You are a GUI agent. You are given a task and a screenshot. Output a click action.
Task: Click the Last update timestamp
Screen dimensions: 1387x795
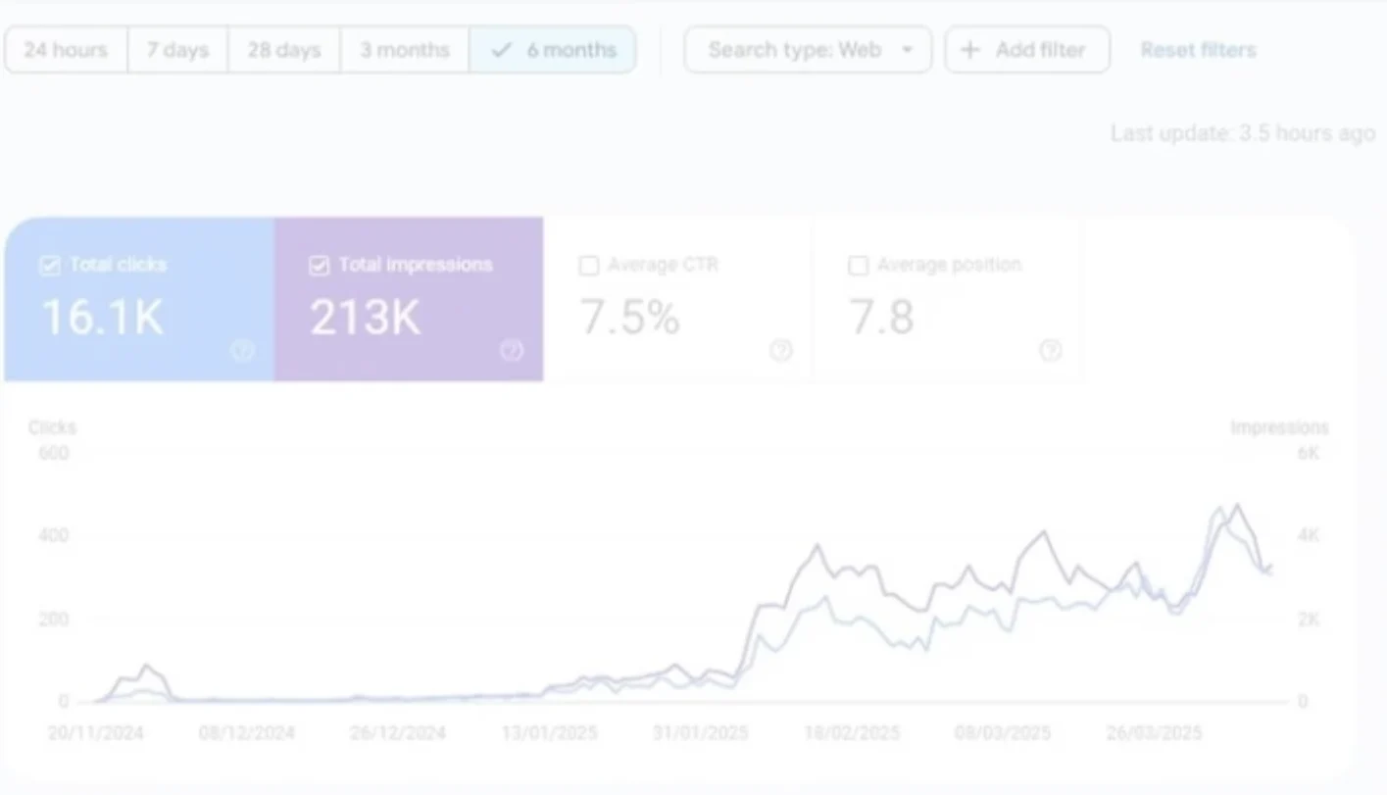pyautogui.click(x=1241, y=133)
